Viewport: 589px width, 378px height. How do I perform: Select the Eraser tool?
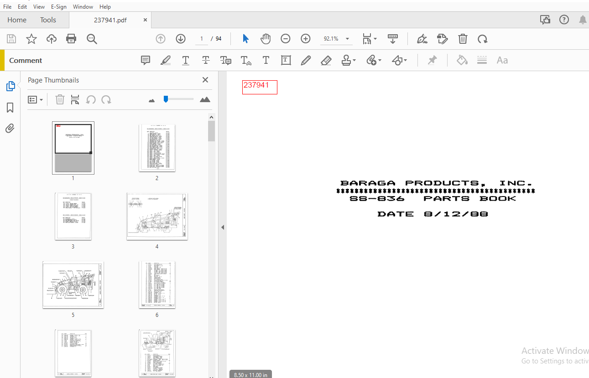pyautogui.click(x=326, y=60)
